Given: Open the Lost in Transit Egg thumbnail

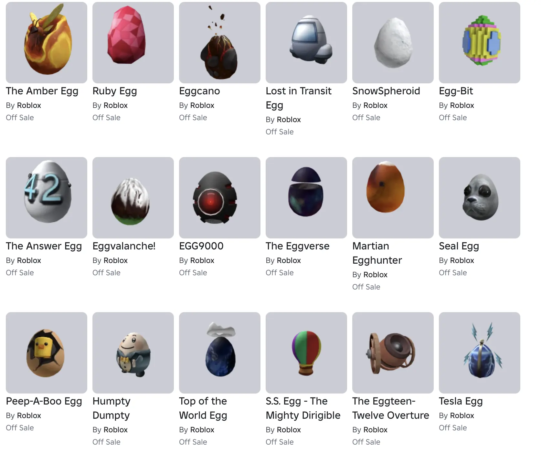Looking at the screenshot, I should pos(306,43).
